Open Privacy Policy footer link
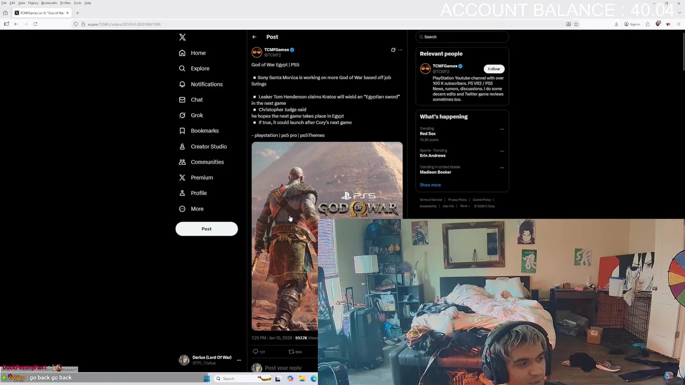The height and width of the screenshot is (385, 685). [x=457, y=200]
